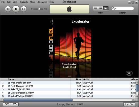139x107 pixels.
Task: Click the horizontal scroll right arrow
Action: point(134,100)
